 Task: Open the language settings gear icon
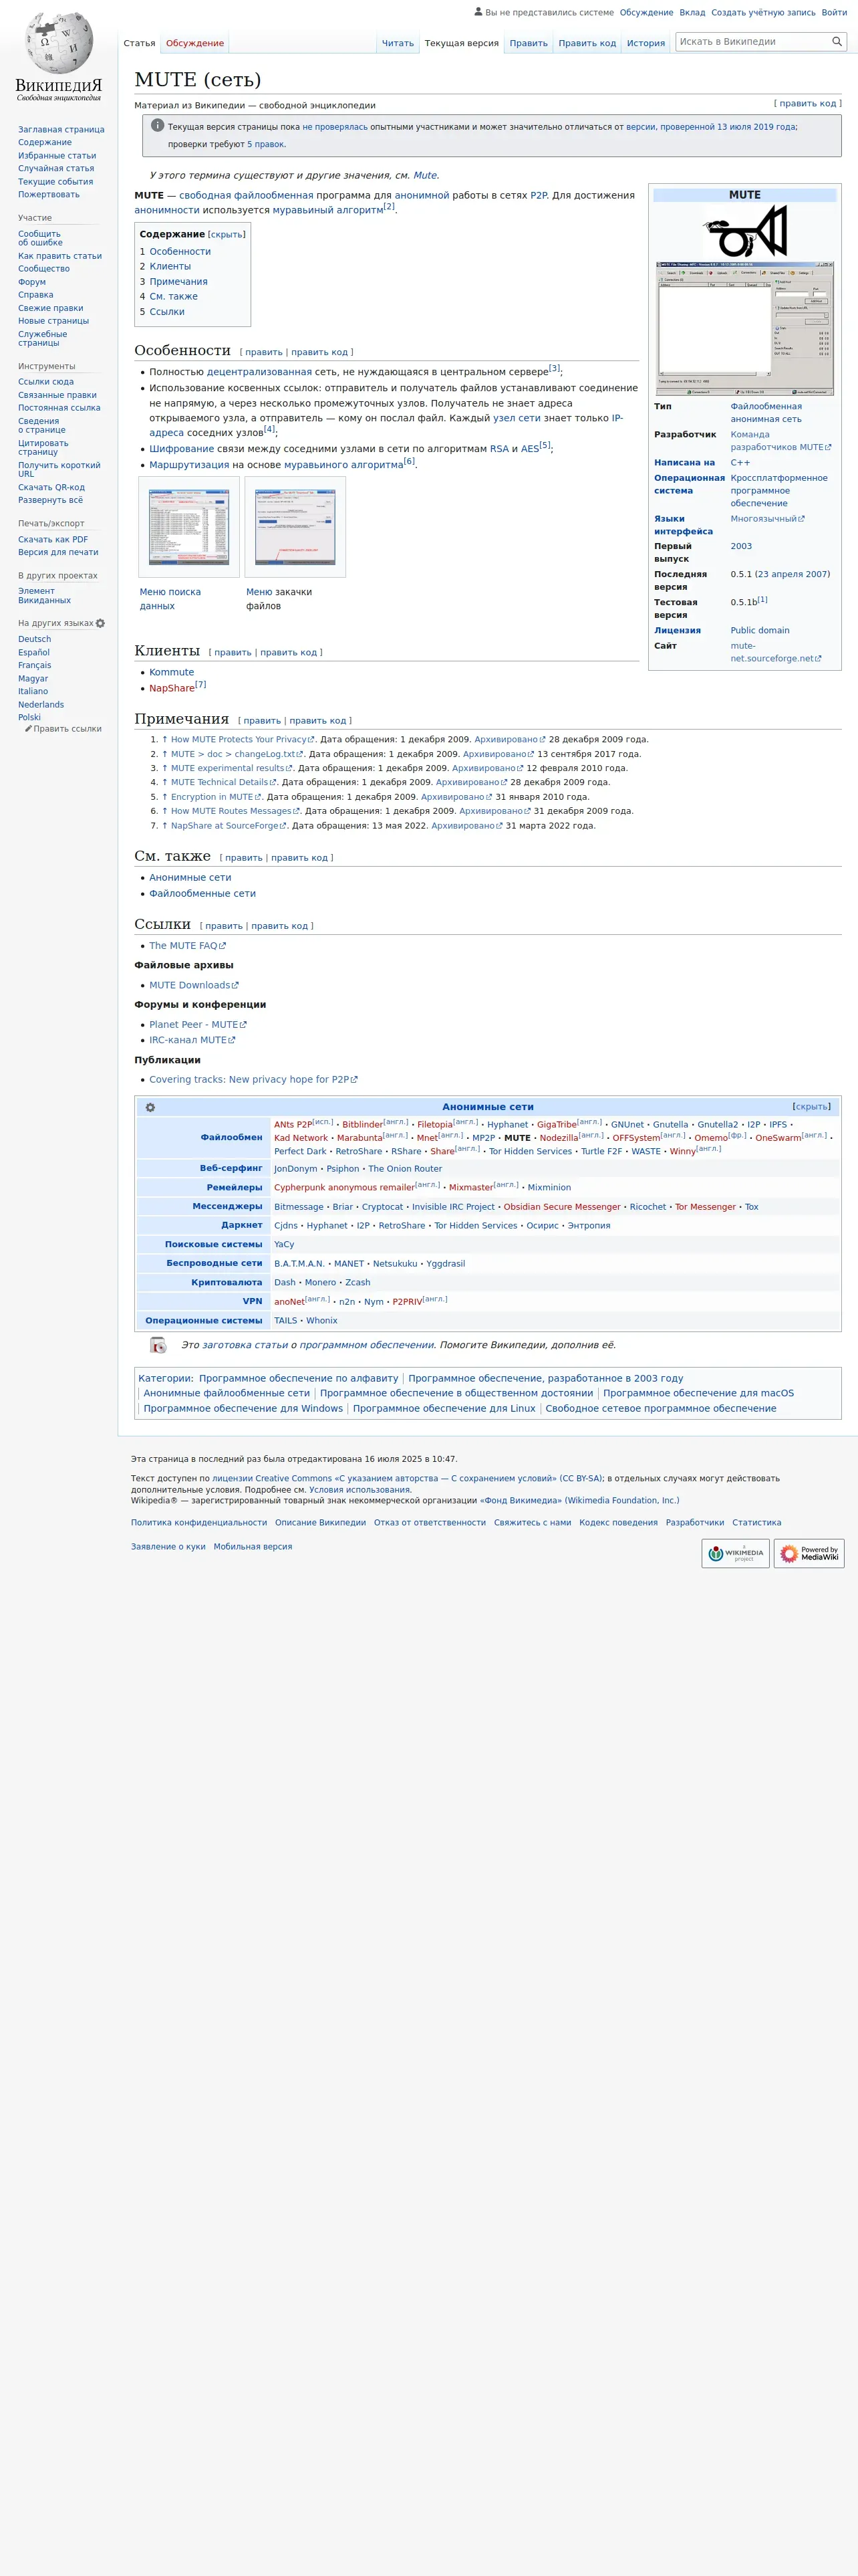(x=100, y=623)
